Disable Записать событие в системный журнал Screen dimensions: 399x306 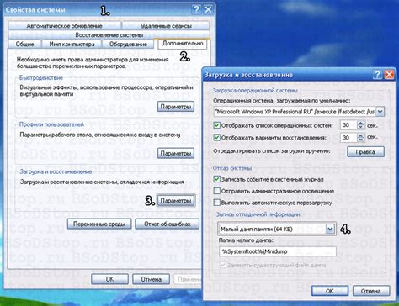tap(216, 179)
